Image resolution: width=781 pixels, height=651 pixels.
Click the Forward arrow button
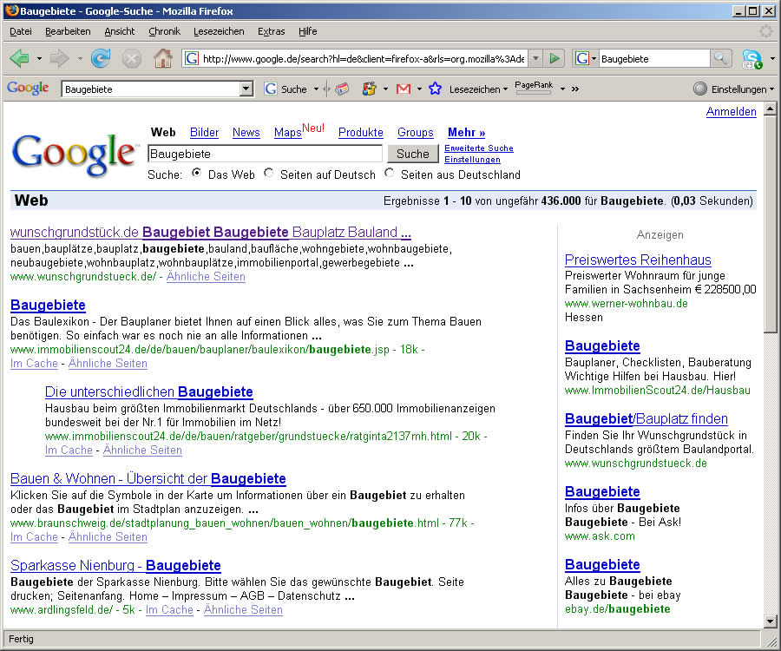(x=59, y=59)
